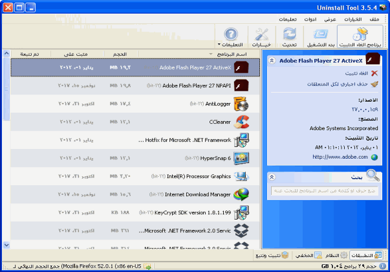Collapse the Adobe Flash Player details panel
Screen dimensions: 390x272
pyautogui.click(x=272, y=60)
